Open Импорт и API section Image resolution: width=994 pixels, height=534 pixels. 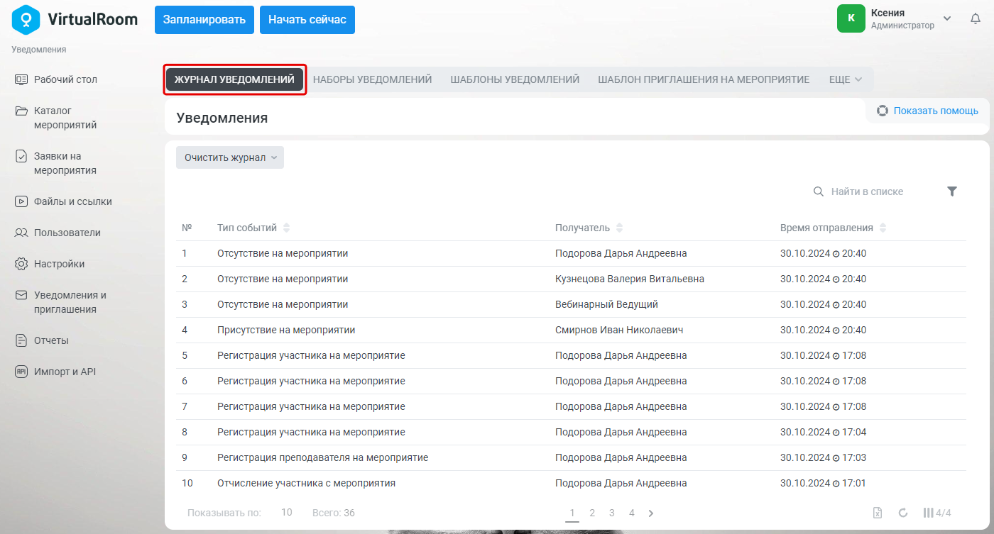coord(55,372)
